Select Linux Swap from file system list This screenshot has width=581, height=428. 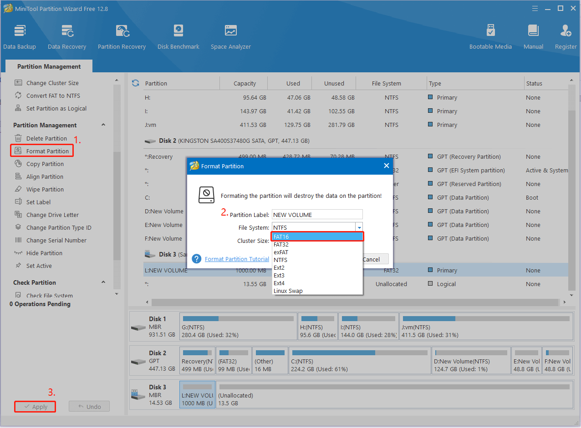[317, 291]
